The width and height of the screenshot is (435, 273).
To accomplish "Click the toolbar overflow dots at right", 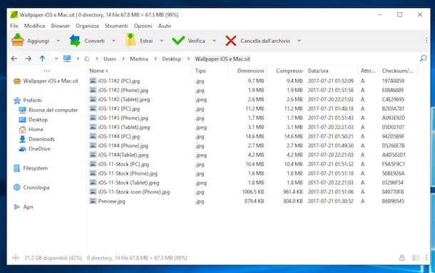I will (x=426, y=41).
